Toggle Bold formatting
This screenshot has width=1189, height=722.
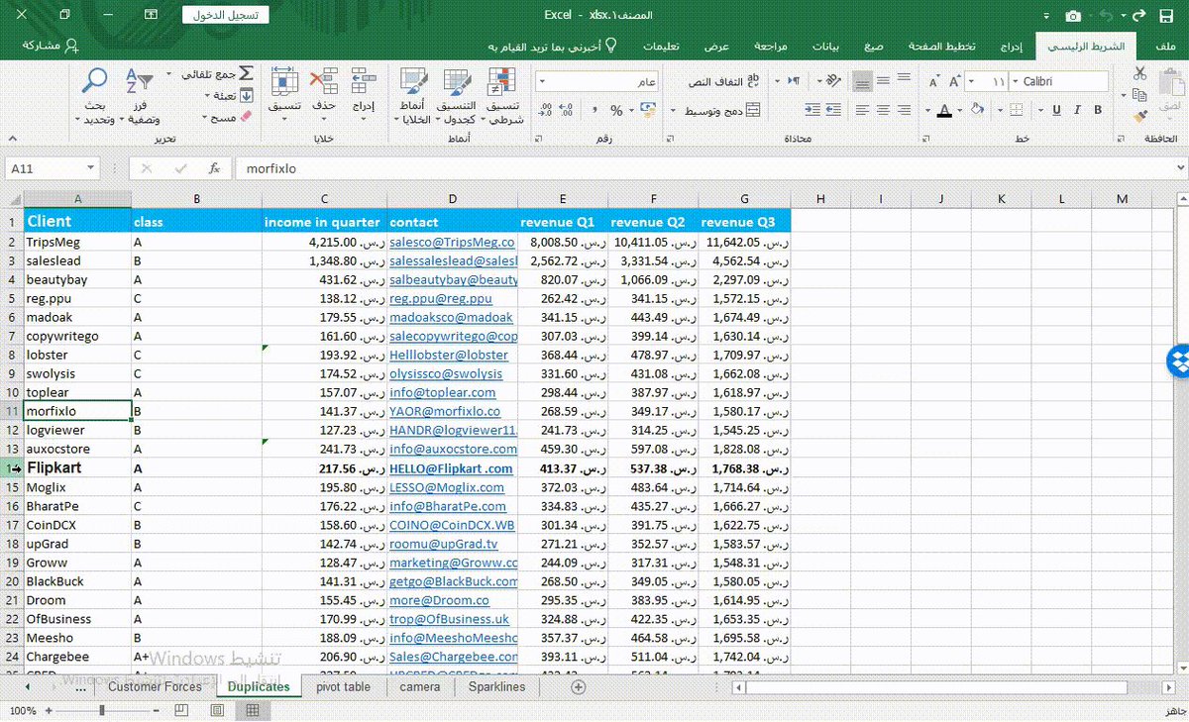click(x=1098, y=110)
